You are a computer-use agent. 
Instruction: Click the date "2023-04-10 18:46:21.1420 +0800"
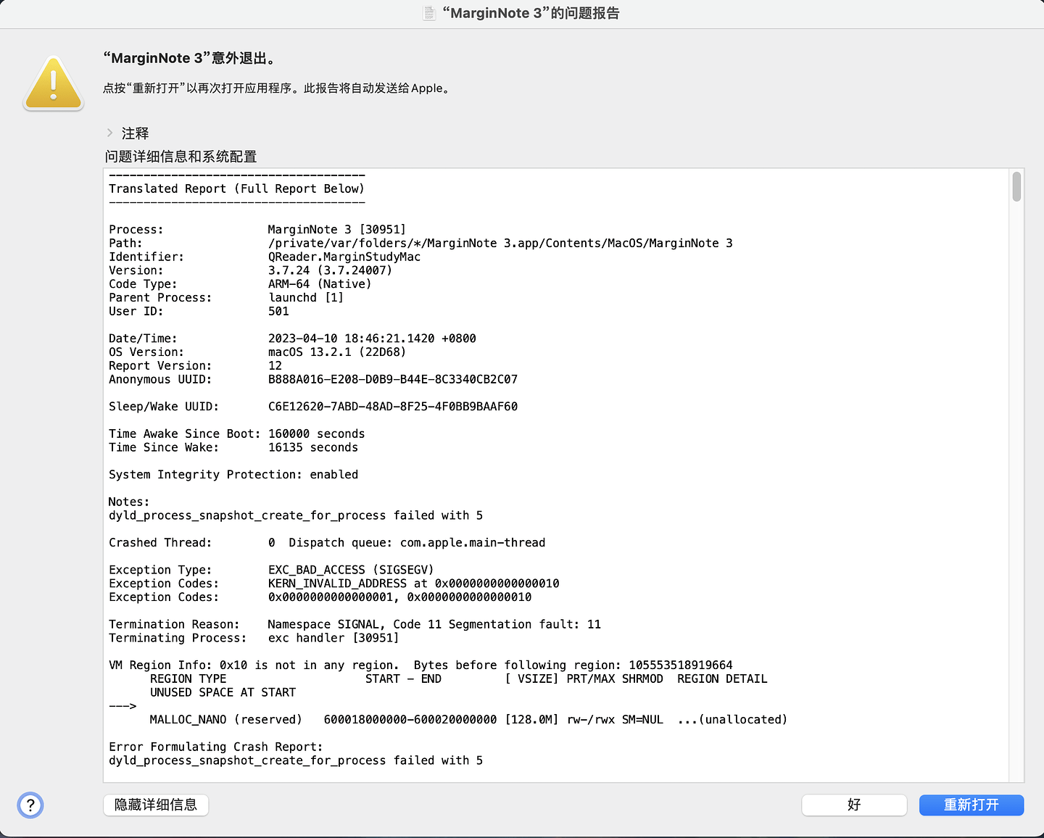point(372,339)
